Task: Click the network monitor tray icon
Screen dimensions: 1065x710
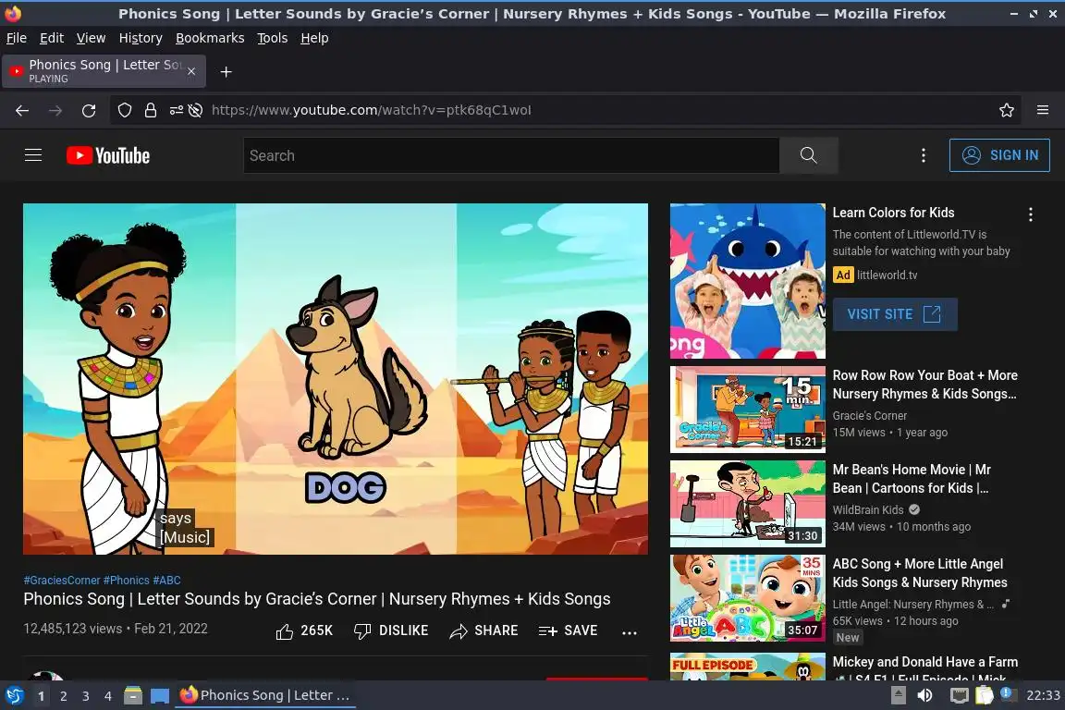Action: pos(959,695)
